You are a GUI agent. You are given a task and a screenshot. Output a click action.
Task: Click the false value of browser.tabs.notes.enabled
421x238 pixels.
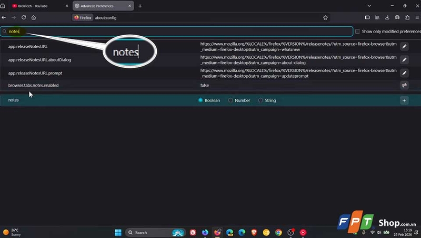pos(205,85)
